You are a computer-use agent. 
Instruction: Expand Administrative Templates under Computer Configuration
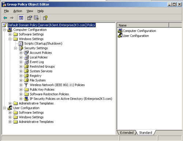tap(10, 103)
